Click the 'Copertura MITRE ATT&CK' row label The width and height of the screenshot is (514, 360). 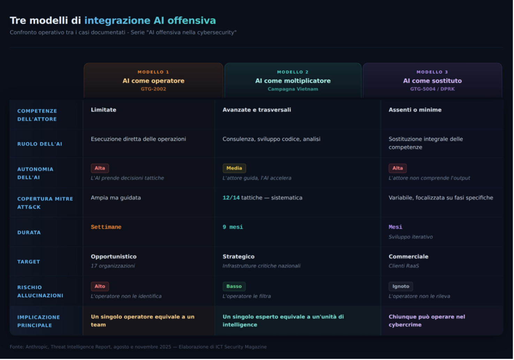45,203
